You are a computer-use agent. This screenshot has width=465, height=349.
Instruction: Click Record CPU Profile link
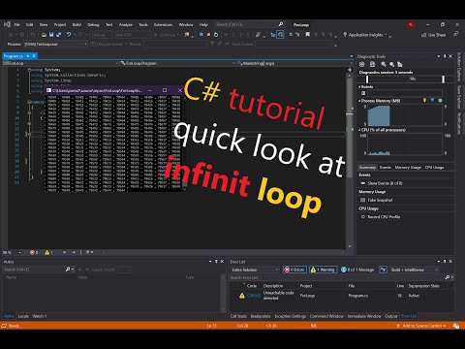pos(384,217)
